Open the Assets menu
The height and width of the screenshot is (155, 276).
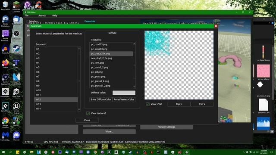42,15
